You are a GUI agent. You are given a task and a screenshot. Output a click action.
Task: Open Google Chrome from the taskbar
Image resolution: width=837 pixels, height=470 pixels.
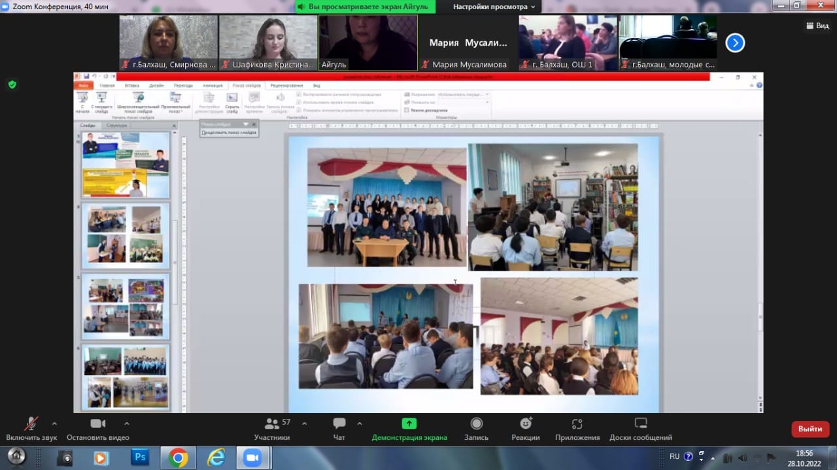(x=178, y=458)
